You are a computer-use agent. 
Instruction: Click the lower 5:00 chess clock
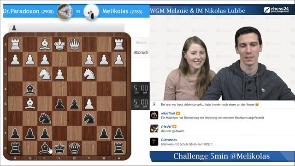click(x=141, y=103)
